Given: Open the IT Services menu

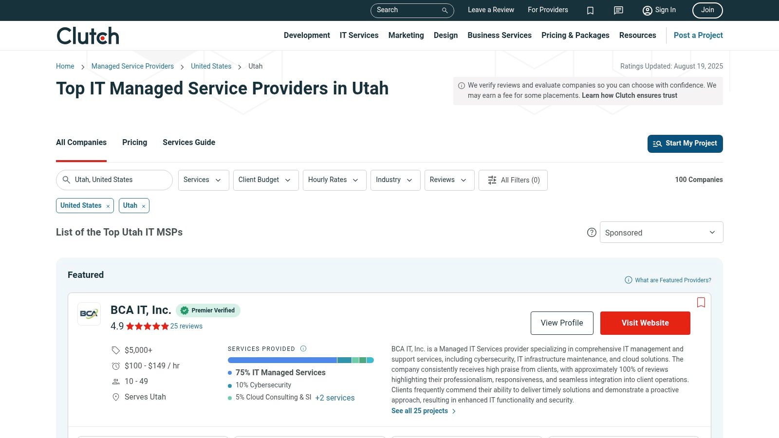Looking at the screenshot, I should (x=359, y=36).
